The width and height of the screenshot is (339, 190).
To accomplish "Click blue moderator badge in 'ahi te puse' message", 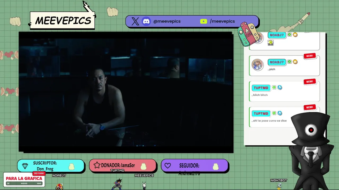I will click(x=280, y=113).
